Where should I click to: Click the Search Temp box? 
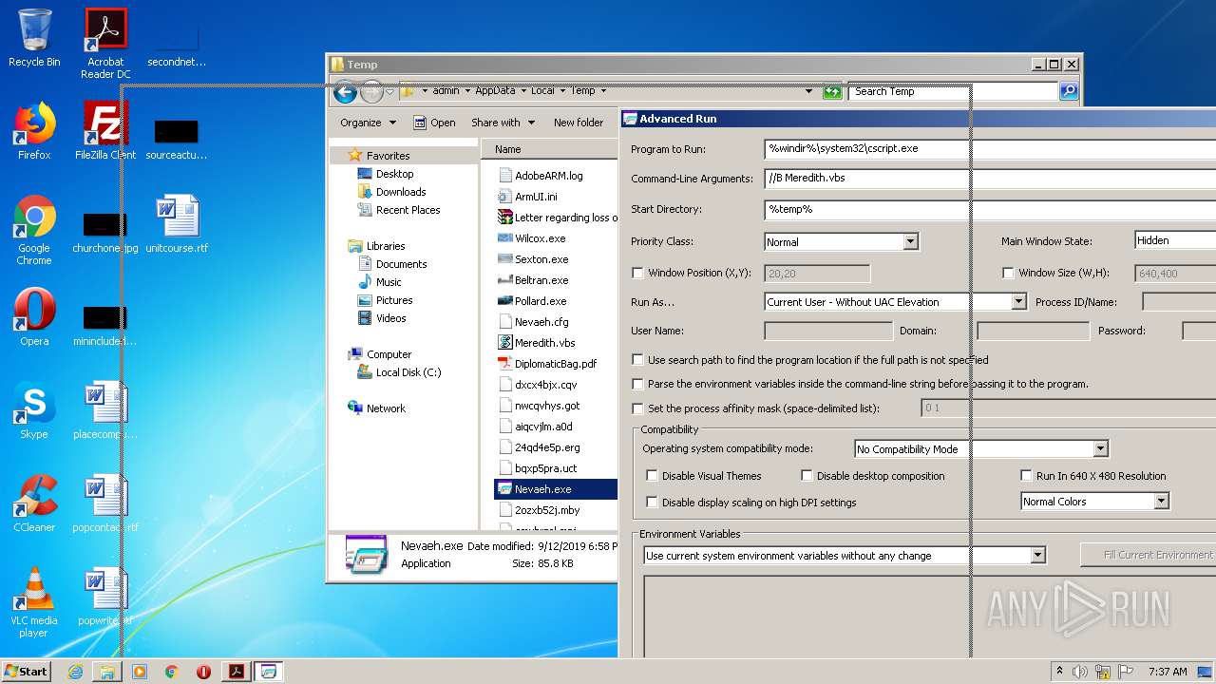pos(953,91)
